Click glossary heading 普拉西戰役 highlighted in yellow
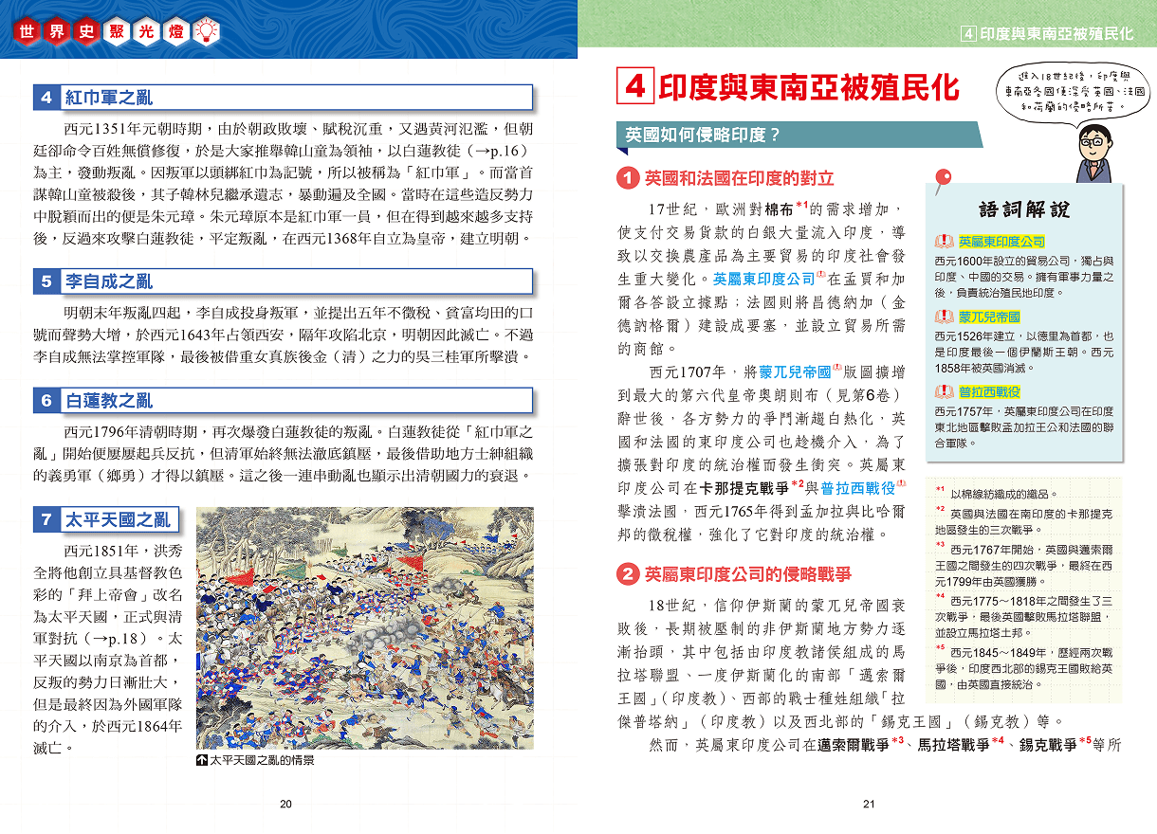The height and width of the screenshot is (834, 1157). (x=989, y=392)
